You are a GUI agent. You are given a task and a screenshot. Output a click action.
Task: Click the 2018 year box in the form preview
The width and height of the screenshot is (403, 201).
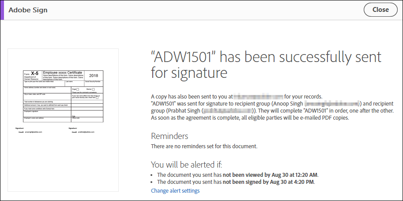coord(94,76)
